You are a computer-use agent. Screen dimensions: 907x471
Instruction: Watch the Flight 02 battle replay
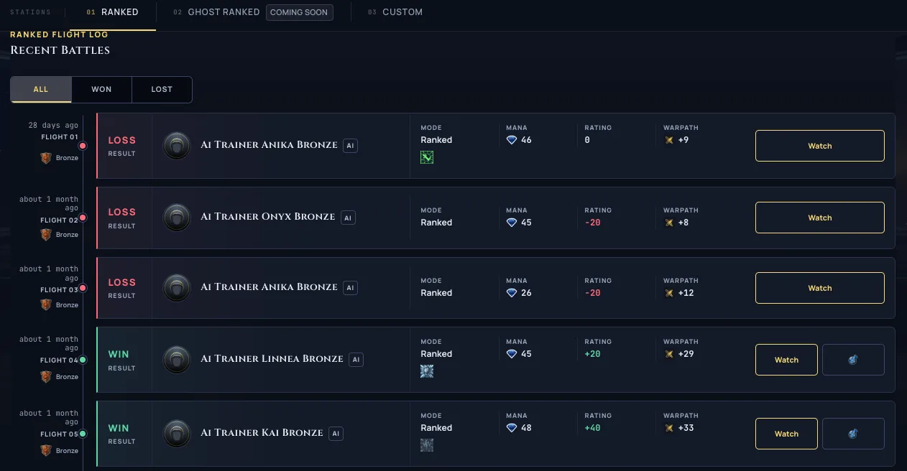[x=819, y=218]
